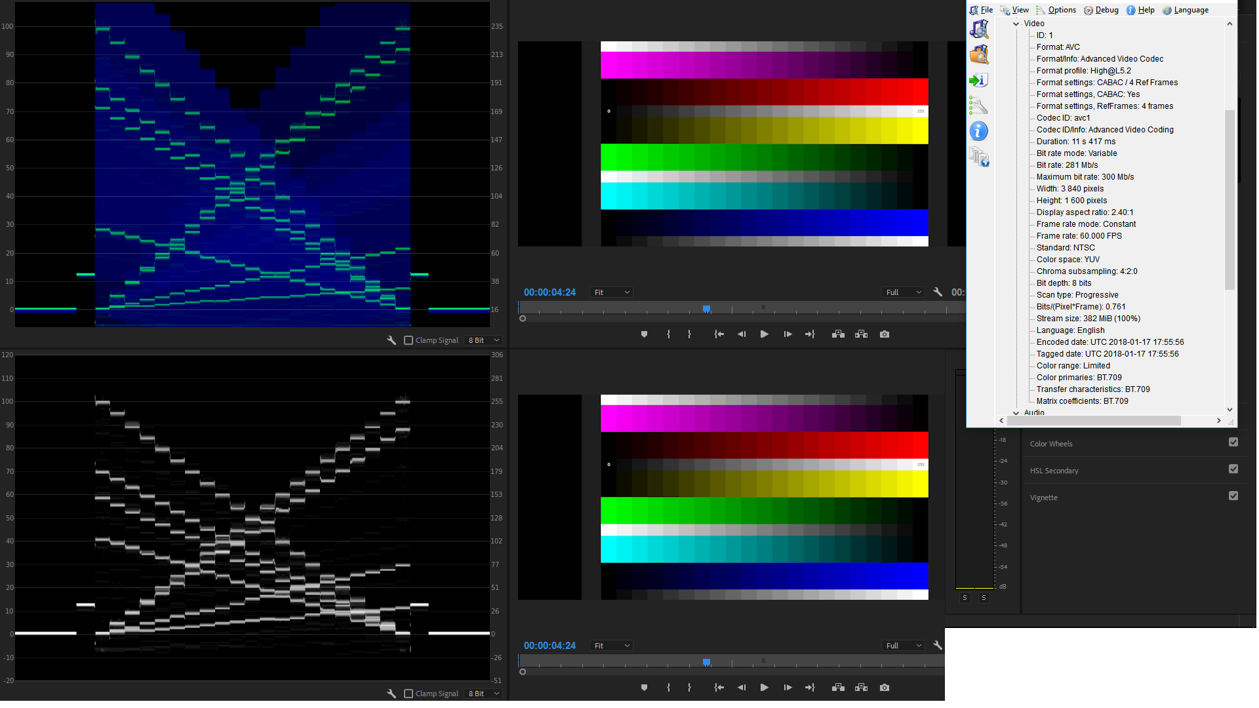
Task: Click Lift button in bottom monitor
Action: (x=838, y=688)
